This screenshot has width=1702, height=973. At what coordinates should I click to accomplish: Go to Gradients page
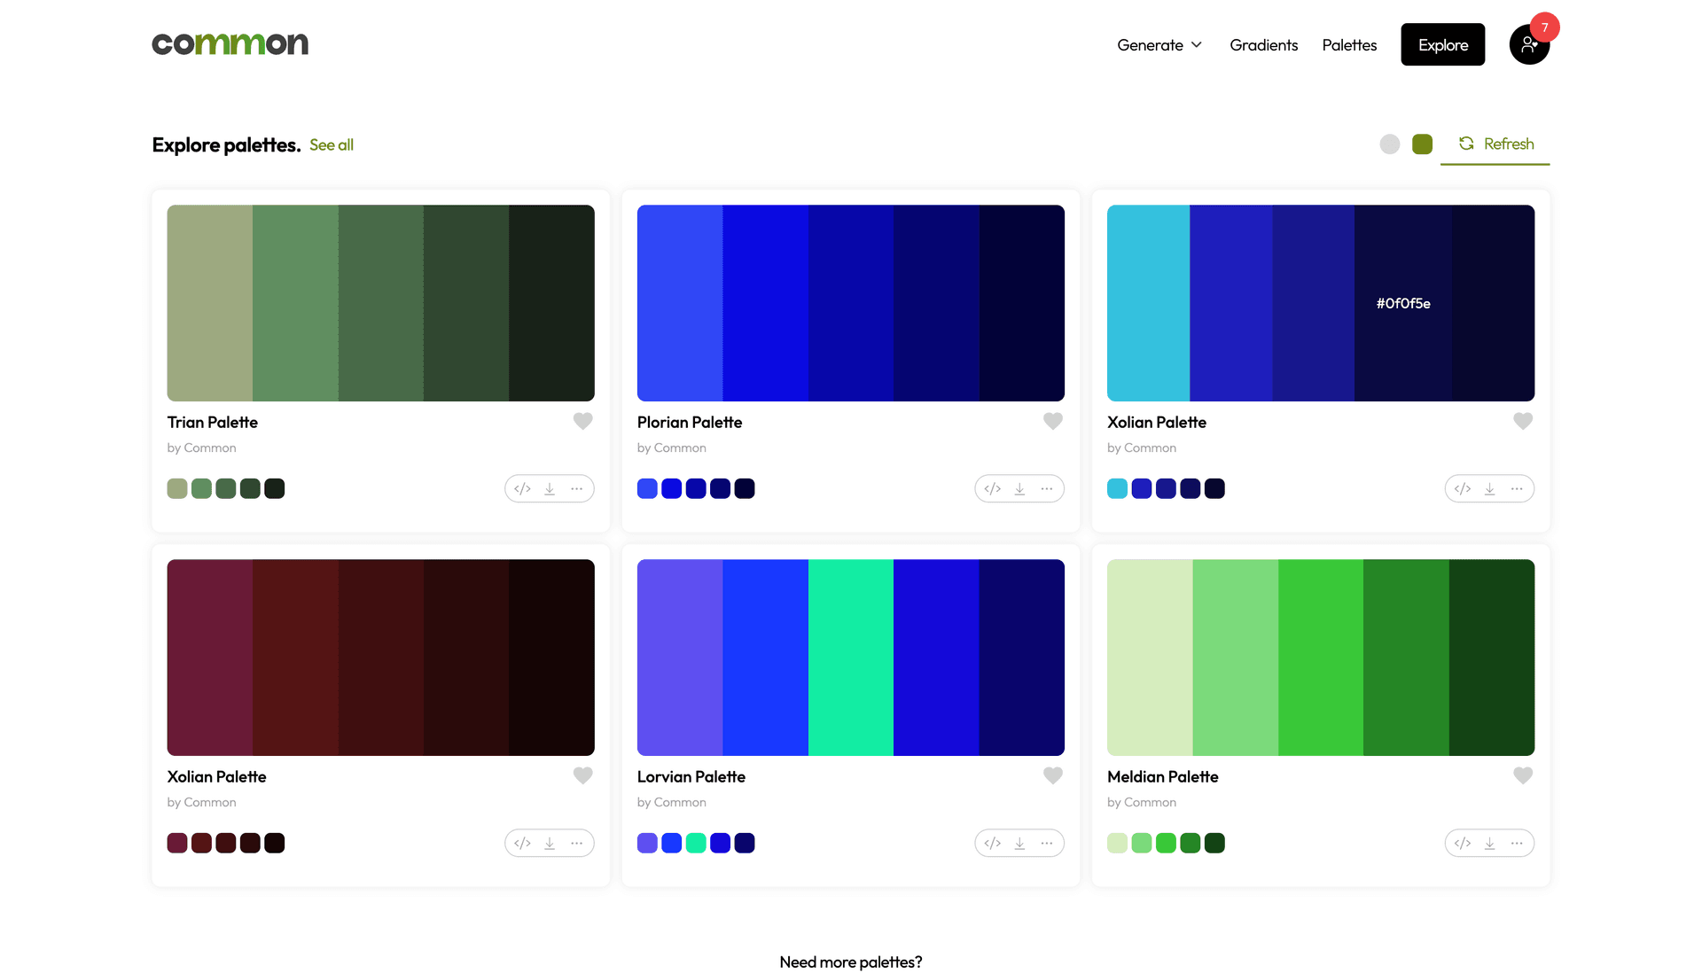(x=1263, y=45)
